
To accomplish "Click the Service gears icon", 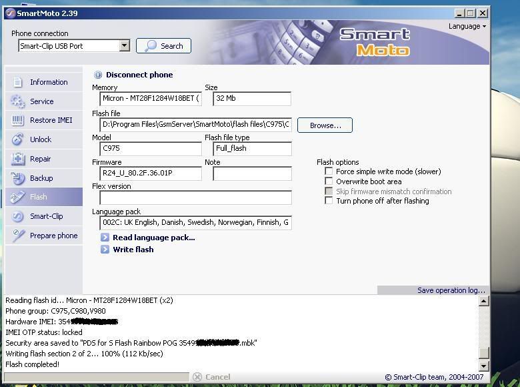I will pyautogui.click(x=17, y=101).
